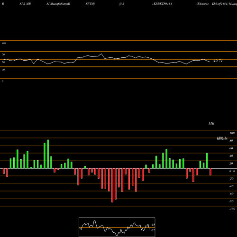Image resolution: width=237 pixels, height=237 pixels.
Task: Click the tallest green MR histogram bar
Action: (x=48, y=154)
